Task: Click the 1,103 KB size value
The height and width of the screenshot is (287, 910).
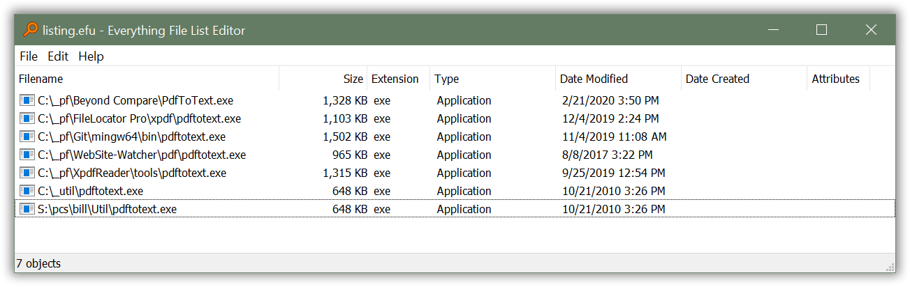Action: [345, 118]
